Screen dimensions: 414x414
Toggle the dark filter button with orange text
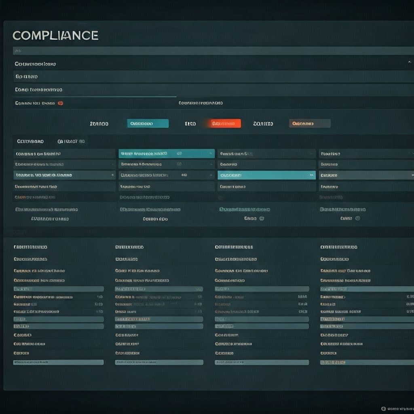click(310, 124)
